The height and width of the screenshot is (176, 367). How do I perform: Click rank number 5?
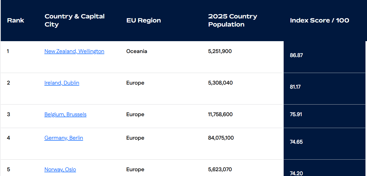tap(8, 169)
